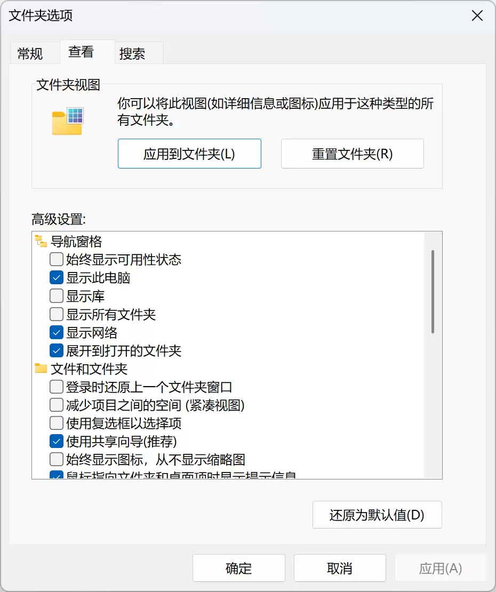
Task: Click 还原为默认值(D)
Action: click(x=377, y=515)
